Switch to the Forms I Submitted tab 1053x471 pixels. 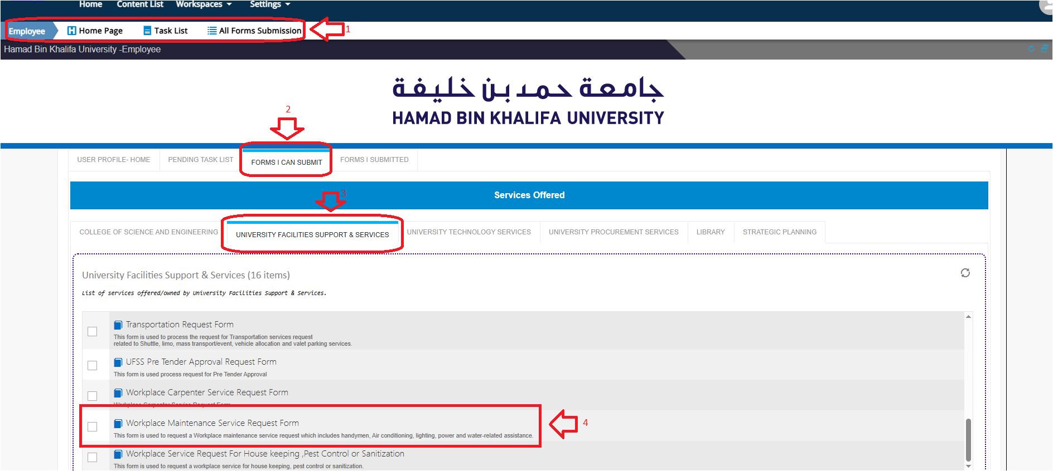point(374,160)
